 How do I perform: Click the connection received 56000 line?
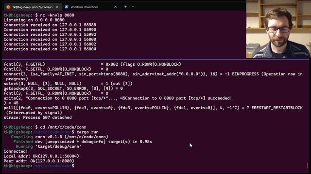(50, 39)
